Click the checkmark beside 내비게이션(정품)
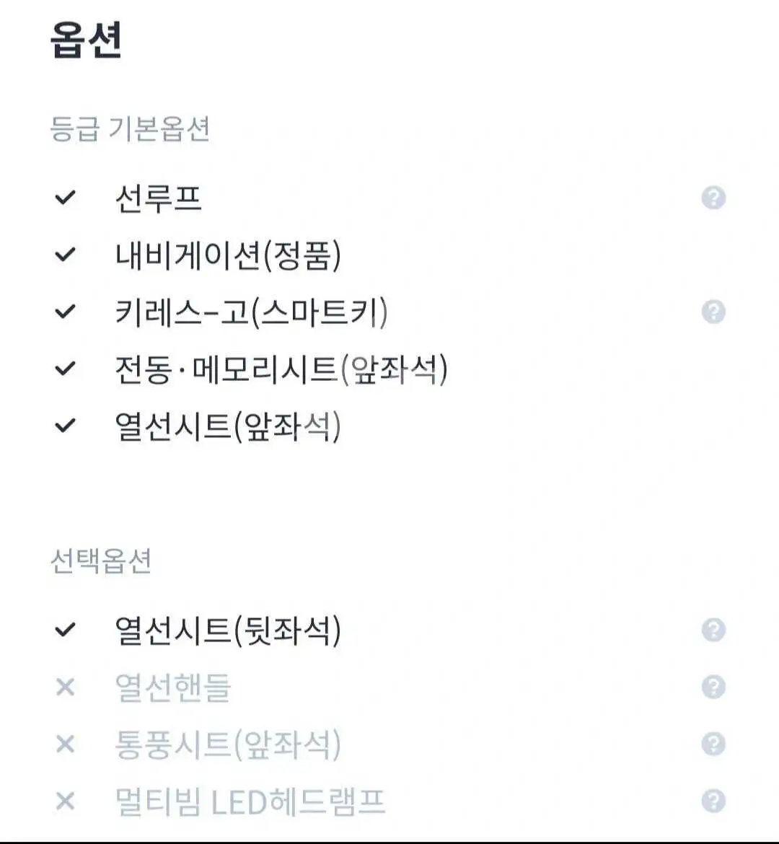779x844 pixels. (x=65, y=255)
